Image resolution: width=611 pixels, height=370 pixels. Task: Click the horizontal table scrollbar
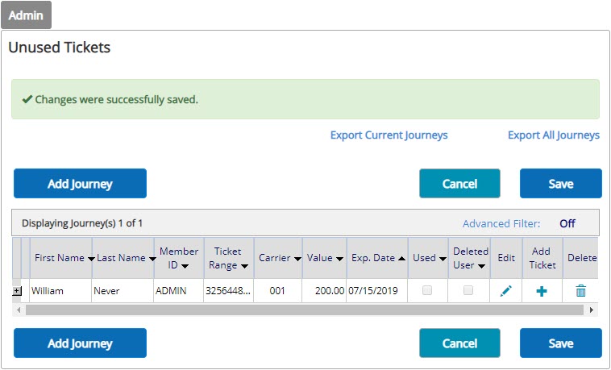coord(305,310)
